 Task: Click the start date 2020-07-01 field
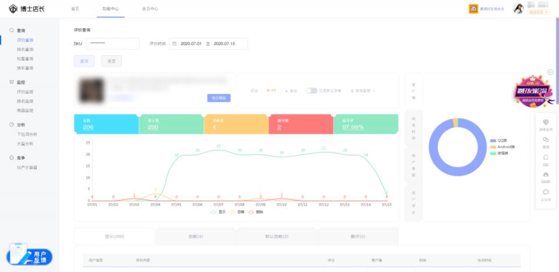(x=191, y=44)
